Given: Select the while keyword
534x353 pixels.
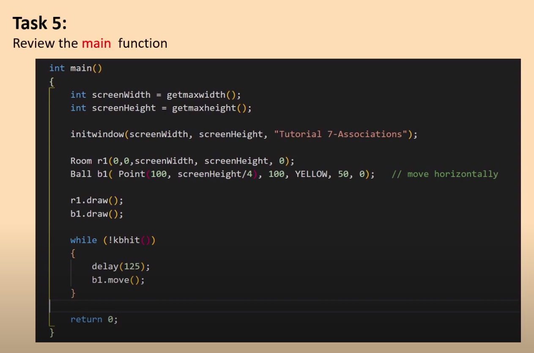Looking at the screenshot, I should click(83, 240).
